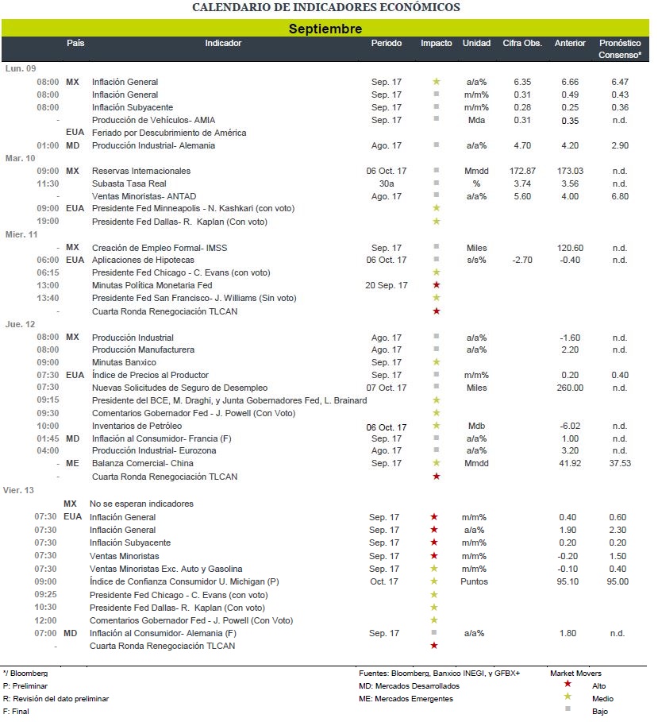Click the 172.87 observed value
The image size is (658, 722).
522,171
